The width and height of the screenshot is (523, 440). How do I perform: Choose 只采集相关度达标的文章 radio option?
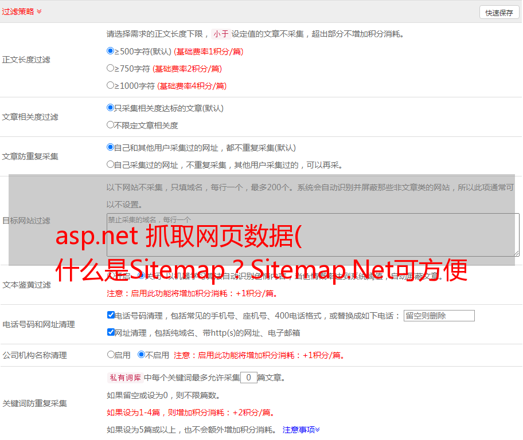(110, 108)
